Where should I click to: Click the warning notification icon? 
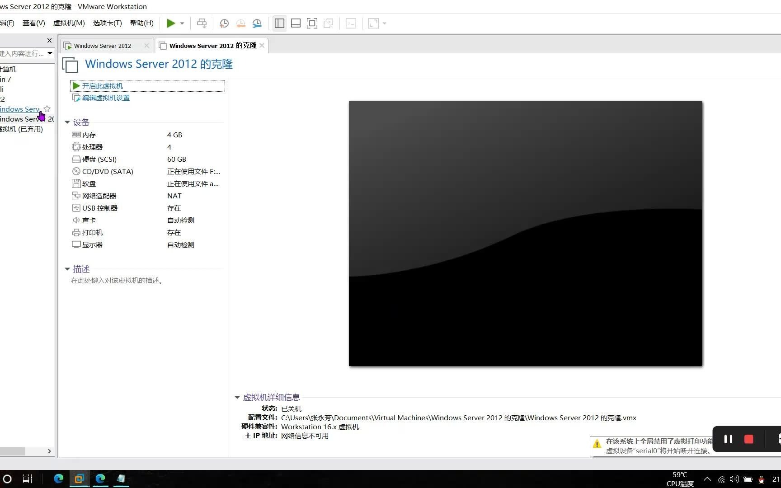tap(597, 444)
